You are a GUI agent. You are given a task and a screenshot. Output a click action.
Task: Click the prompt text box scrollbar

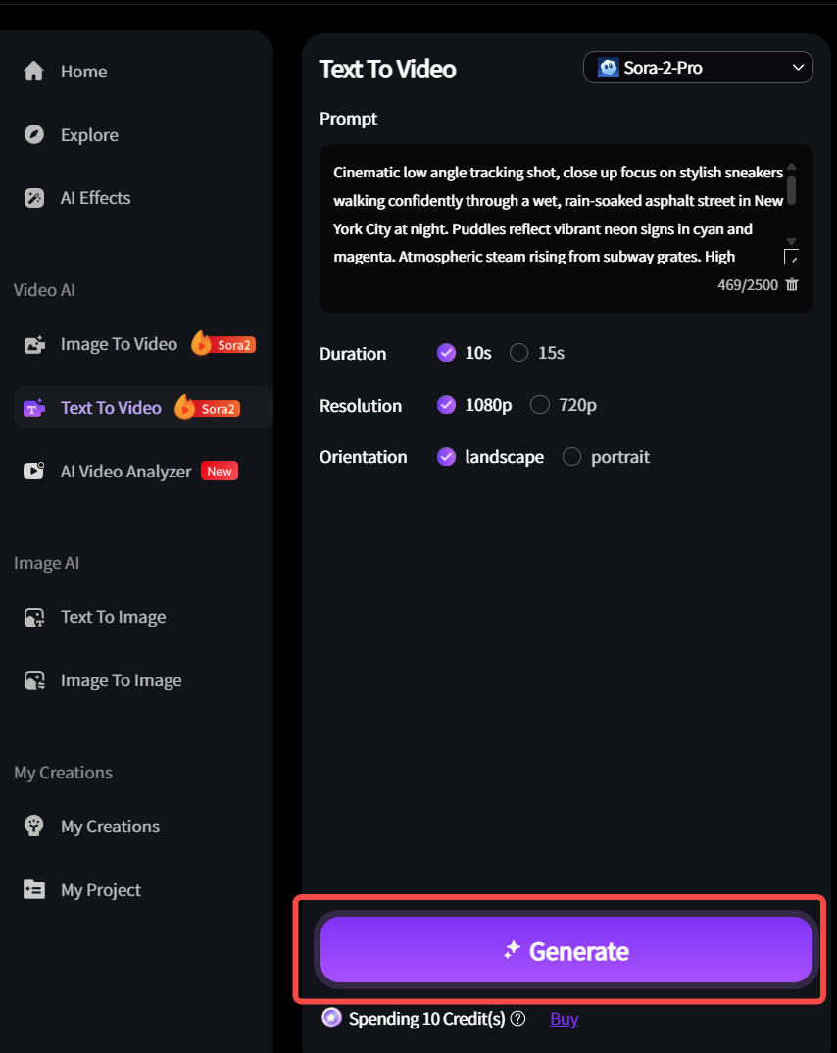[791, 190]
